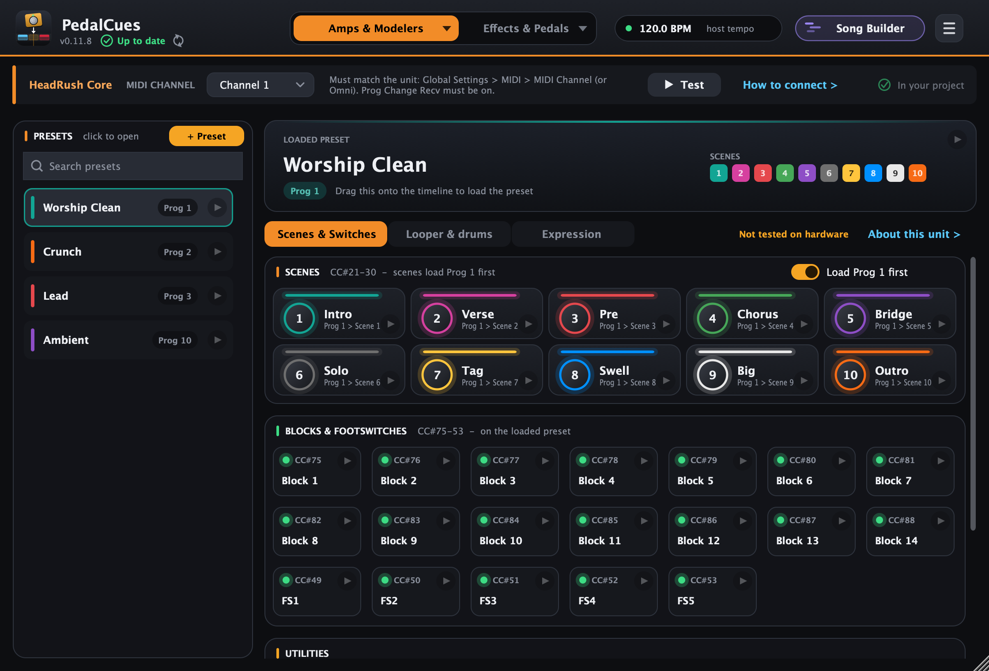Toggle FS2 green status dot
This screenshot has width=989, height=671.
tap(385, 580)
